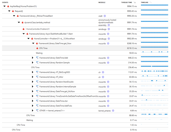Collapse dynamicClass.lambda_method node

19,22
